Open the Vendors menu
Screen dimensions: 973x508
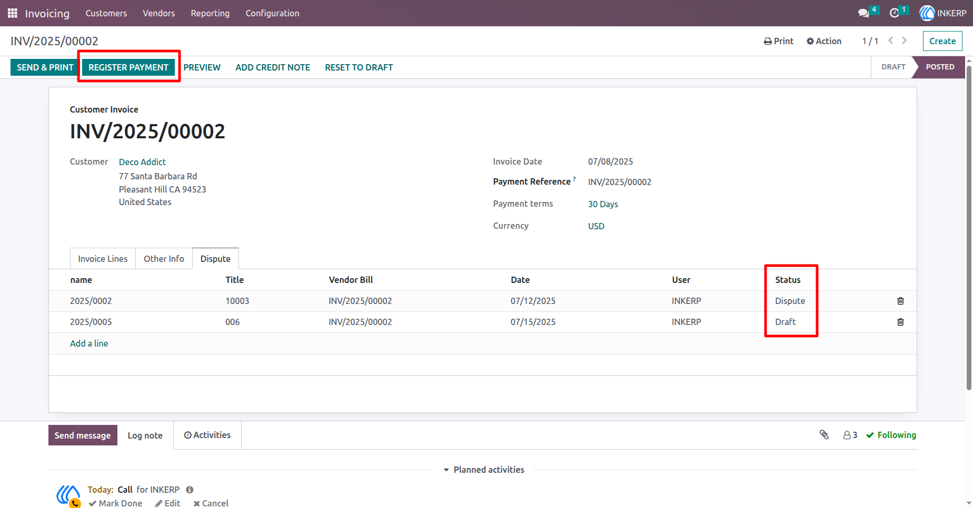click(158, 13)
